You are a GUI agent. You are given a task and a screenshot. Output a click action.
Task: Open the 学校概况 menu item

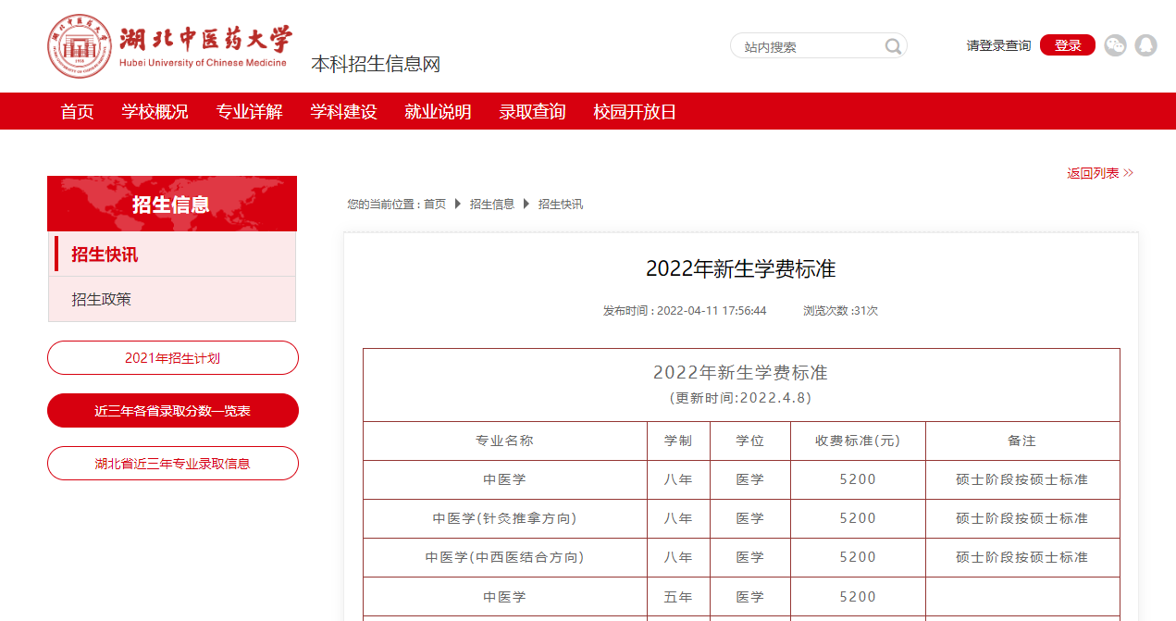[155, 111]
